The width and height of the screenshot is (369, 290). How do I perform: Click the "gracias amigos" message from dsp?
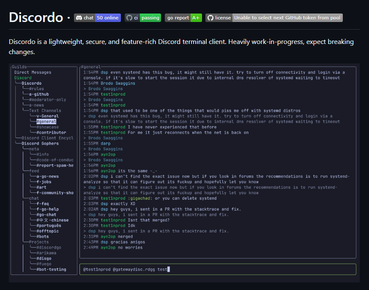(x=114, y=242)
